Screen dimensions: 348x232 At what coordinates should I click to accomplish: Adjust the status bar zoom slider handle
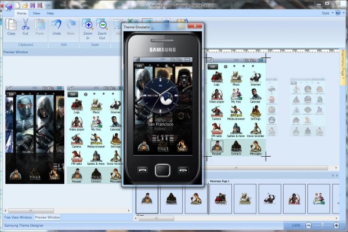point(322,226)
